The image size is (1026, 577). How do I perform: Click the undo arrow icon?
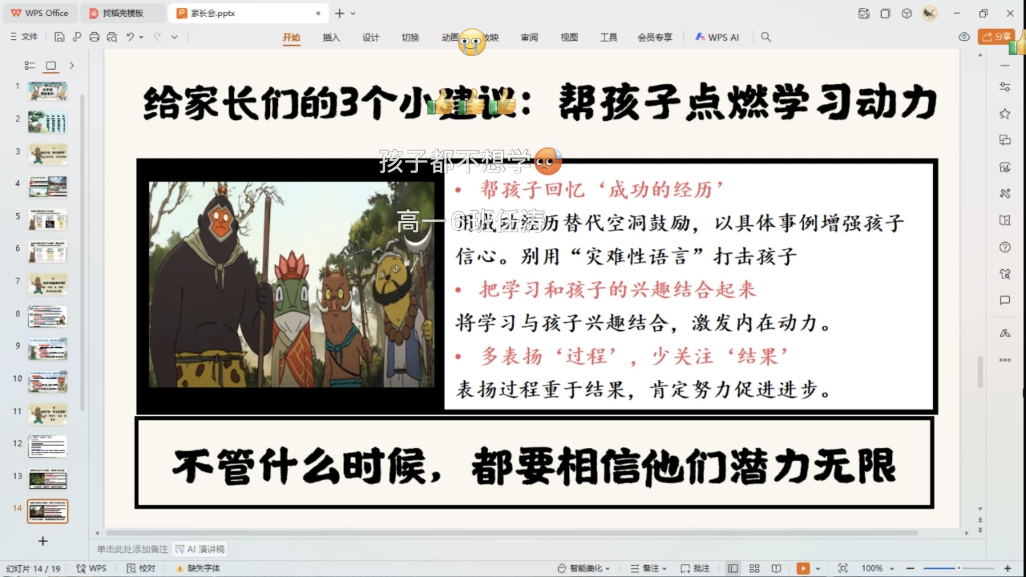tap(130, 37)
